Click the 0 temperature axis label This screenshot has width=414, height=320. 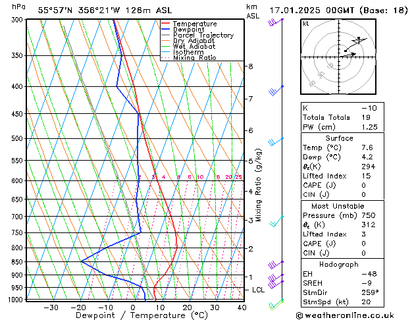133,307
